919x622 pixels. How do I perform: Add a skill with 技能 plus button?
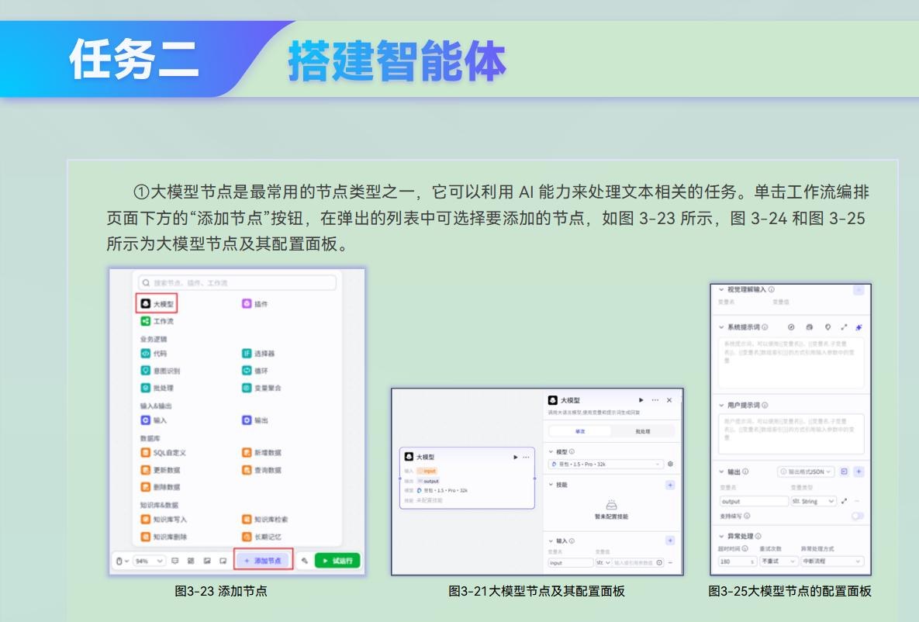pos(671,485)
